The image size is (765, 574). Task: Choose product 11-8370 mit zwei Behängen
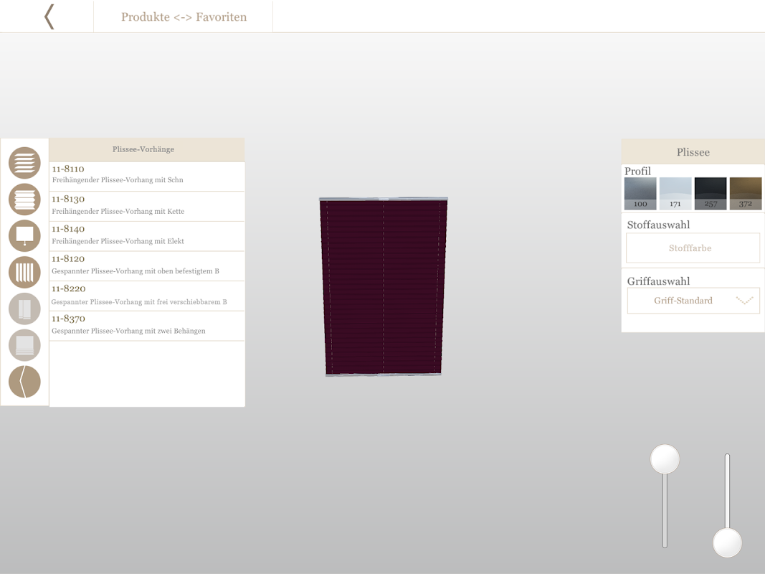(147, 326)
